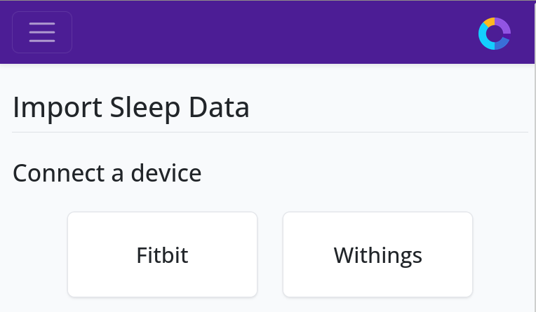Click the "Import Sleep Data" page title
The height and width of the screenshot is (312, 536).
[131, 108]
